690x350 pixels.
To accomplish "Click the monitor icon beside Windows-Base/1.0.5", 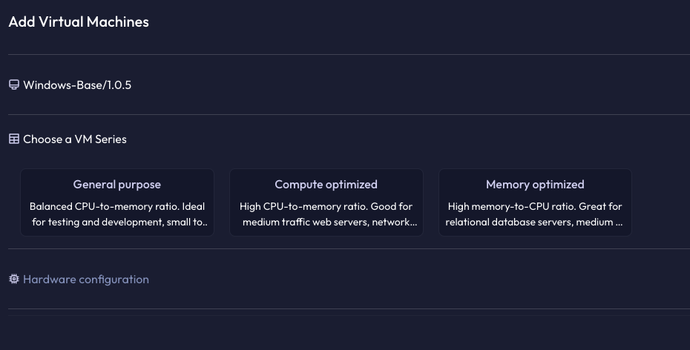I will click(14, 85).
